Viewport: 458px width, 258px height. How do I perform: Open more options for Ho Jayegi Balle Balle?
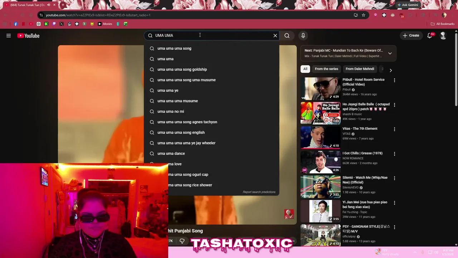click(x=394, y=105)
